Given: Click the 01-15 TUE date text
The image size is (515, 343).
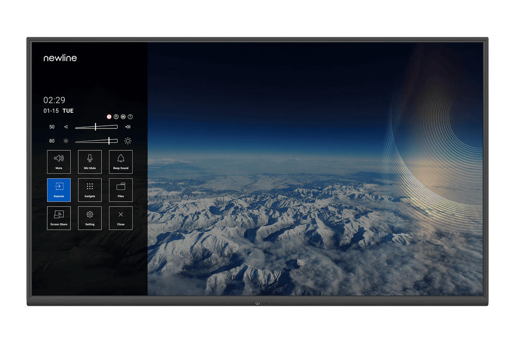Looking at the screenshot, I should tap(58, 110).
